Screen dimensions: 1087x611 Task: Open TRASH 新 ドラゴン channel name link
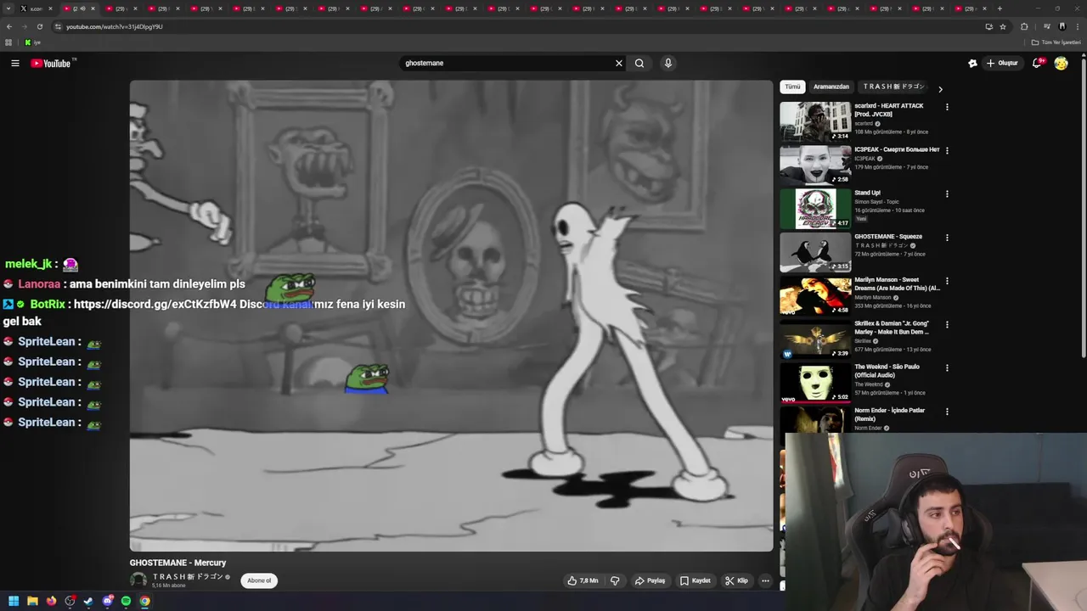(188, 577)
